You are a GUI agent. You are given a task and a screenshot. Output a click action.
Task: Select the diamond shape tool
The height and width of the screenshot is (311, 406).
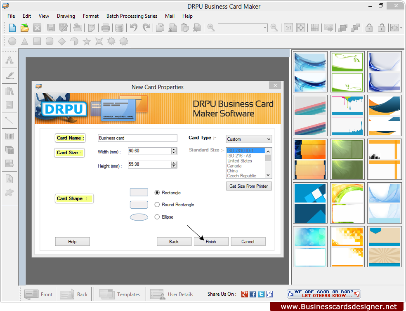[x=62, y=41]
